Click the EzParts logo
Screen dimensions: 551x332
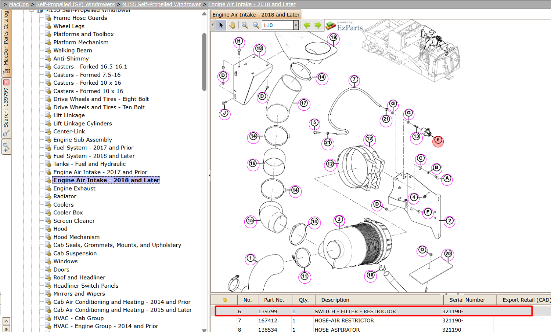(345, 26)
